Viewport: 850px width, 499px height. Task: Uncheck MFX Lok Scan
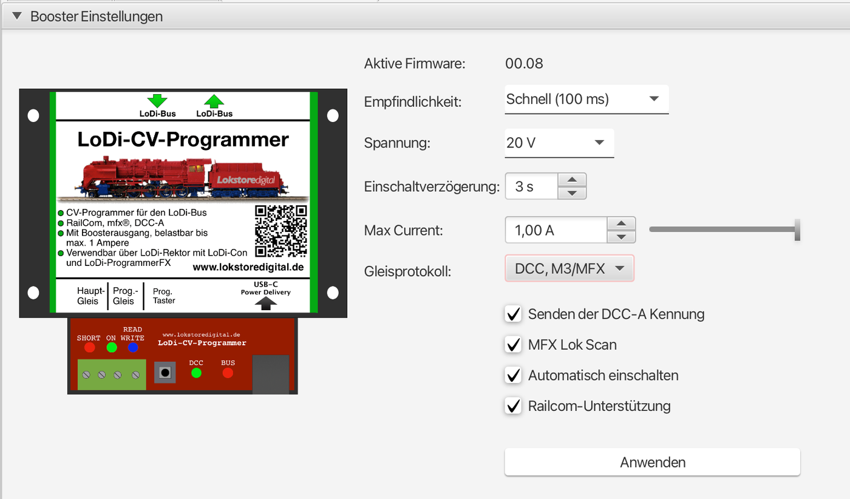coord(514,344)
